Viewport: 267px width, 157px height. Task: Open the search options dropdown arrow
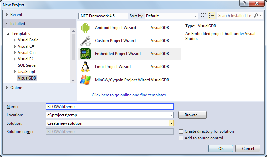point(261,15)
